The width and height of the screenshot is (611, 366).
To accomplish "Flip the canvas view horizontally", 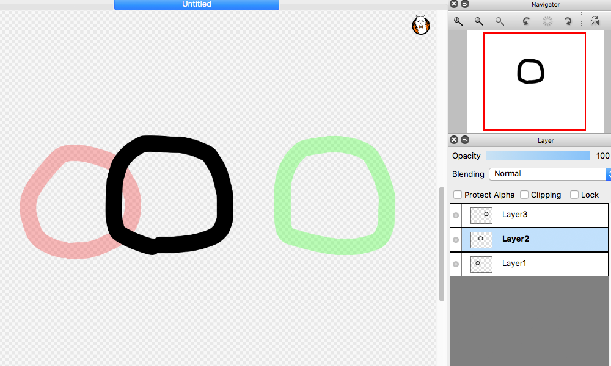I will pos(595,21).
